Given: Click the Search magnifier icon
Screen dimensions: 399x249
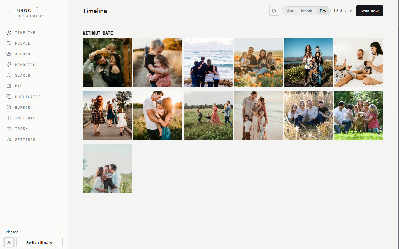Looking at the screenshot, I should click(x=9, y=75).
